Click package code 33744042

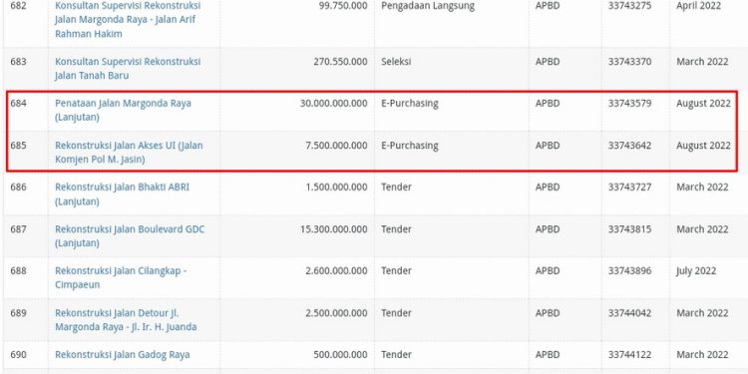pos(629,313)
